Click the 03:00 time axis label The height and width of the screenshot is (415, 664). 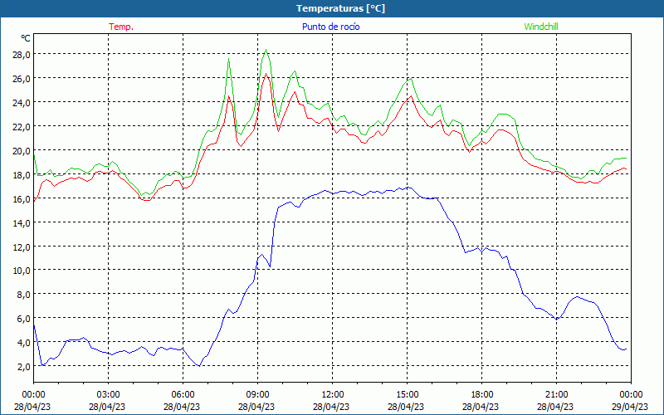point(108,395)
